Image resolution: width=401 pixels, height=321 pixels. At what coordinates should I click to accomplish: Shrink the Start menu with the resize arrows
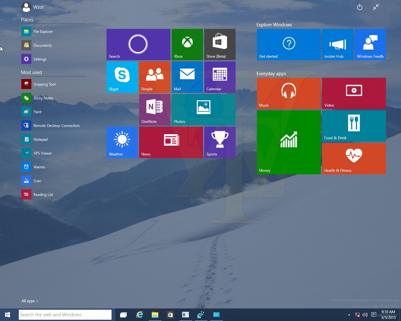click(x=376, y=7)
